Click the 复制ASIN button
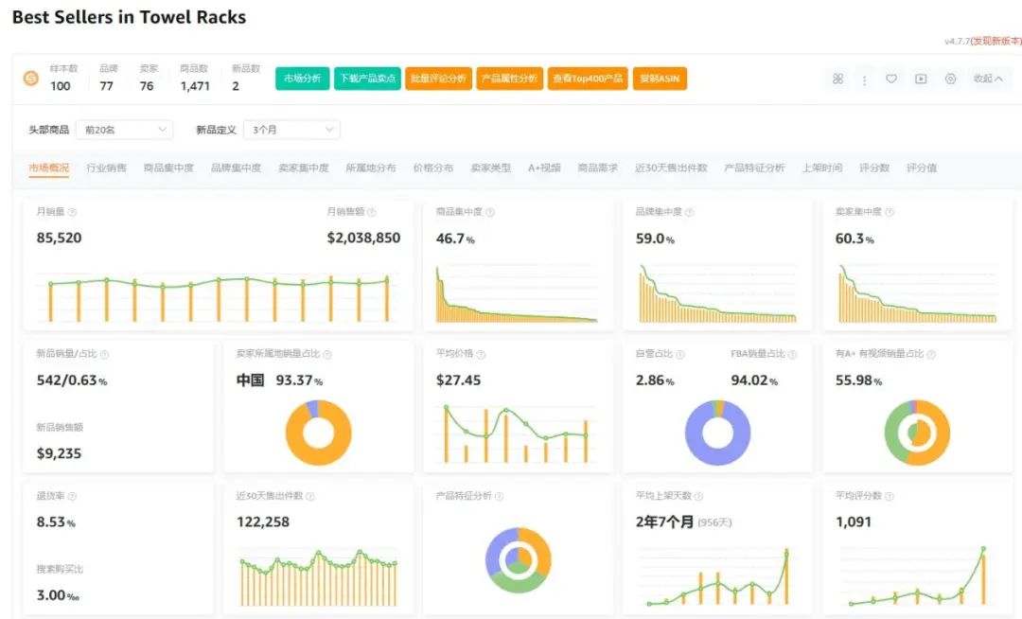Image resolution: width=1022 pixels, height=619 pixels. click(660, 79)
